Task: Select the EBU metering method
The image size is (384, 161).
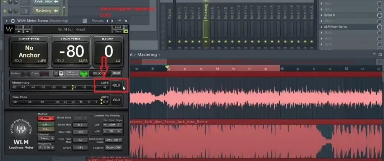Action: pos(46,118)
